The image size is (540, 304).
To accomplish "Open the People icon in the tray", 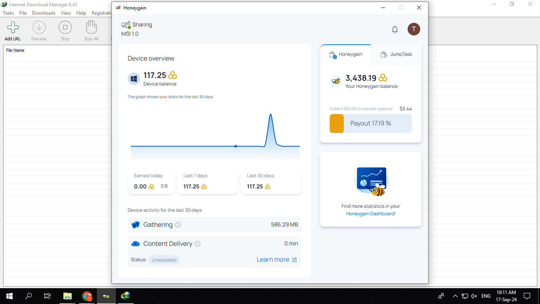I will 441,296.
